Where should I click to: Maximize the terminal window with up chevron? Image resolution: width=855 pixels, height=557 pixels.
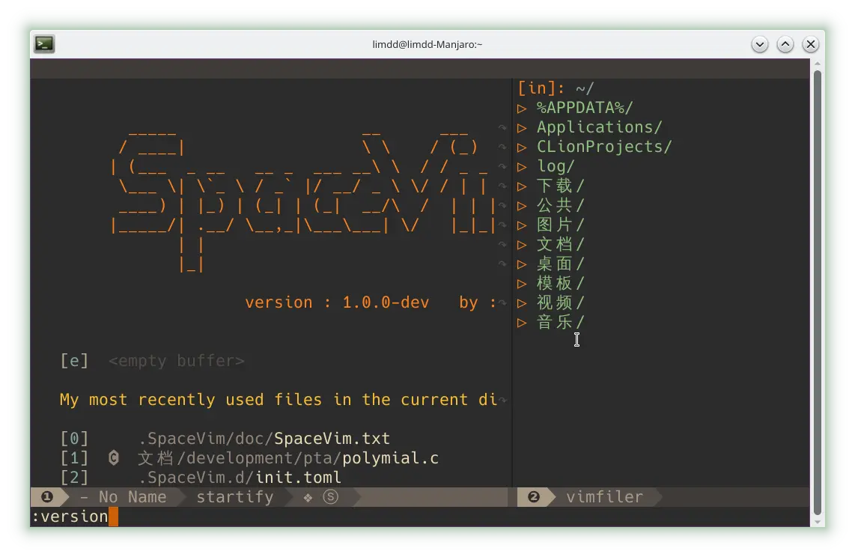pyautogui.click(x=785, y=44)
